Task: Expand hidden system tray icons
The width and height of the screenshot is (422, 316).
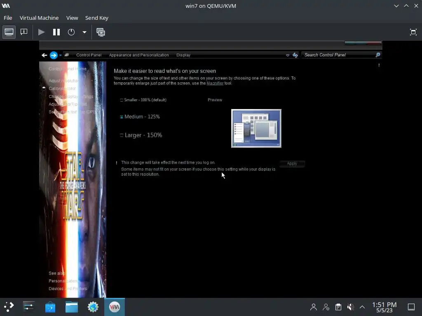Action: click(362, 307)
